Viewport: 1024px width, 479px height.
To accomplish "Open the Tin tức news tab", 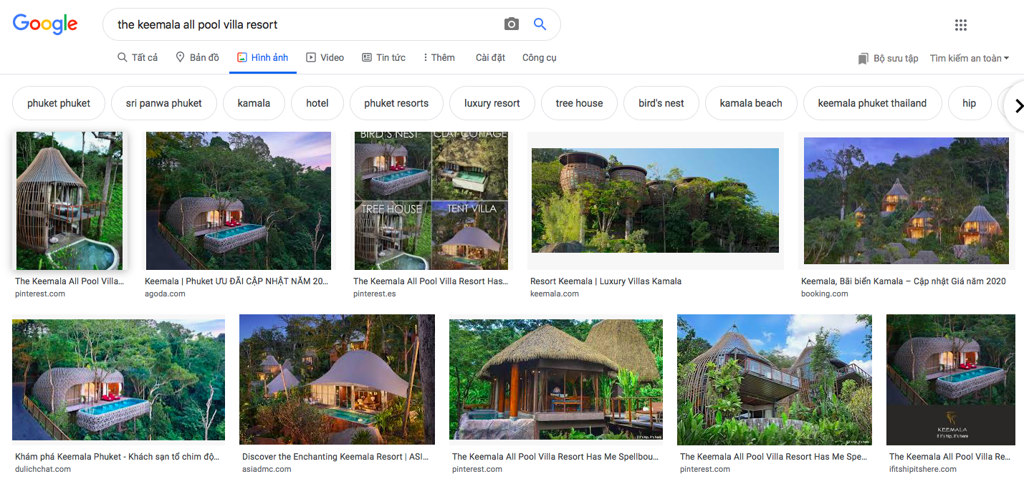I will (x=383, y=57).
